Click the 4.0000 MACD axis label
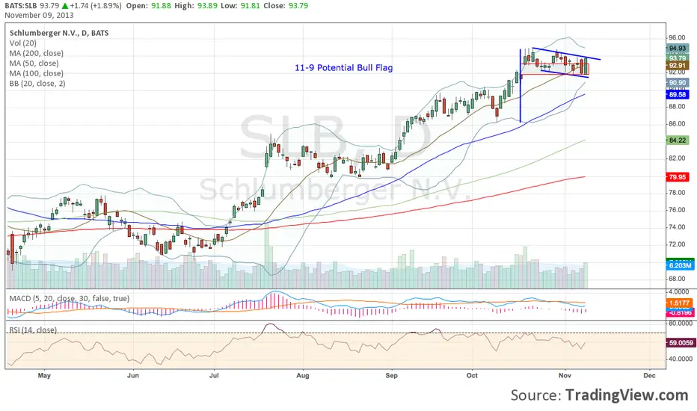Image resolution: width=697 pixels, height=411 pixels. click(679, 291)
